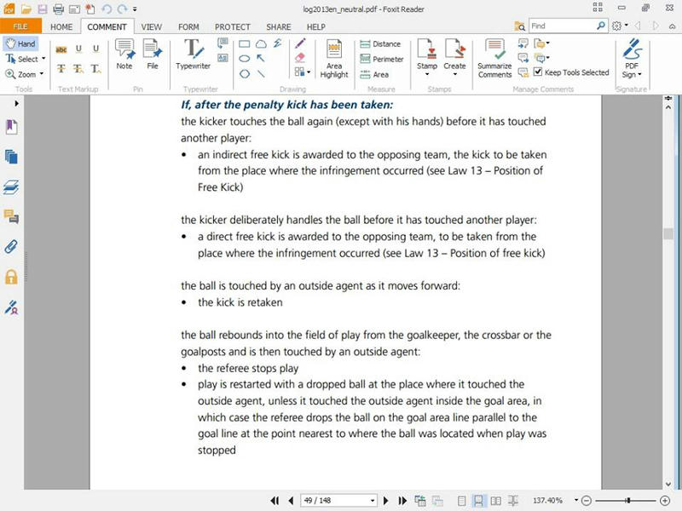Viewport: 682px width, 511px height.
Task: Click the Summarize Comments button
Action: pyautogui.click(x=494, y=58)
